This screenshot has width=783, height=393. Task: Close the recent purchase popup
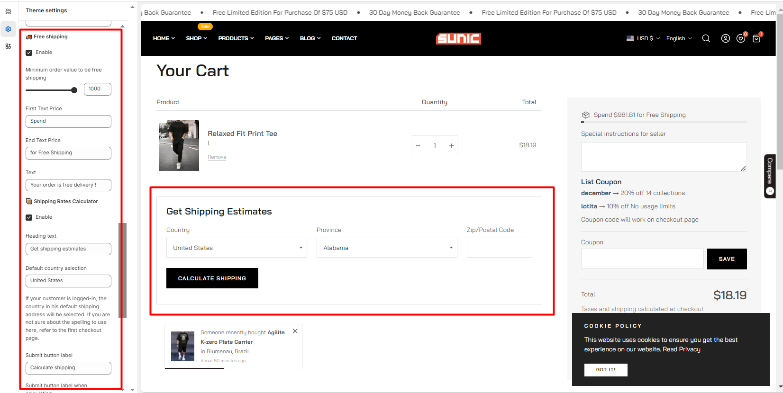click(295, 331)
